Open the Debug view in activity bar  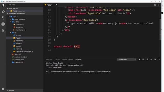click(3, 24)
